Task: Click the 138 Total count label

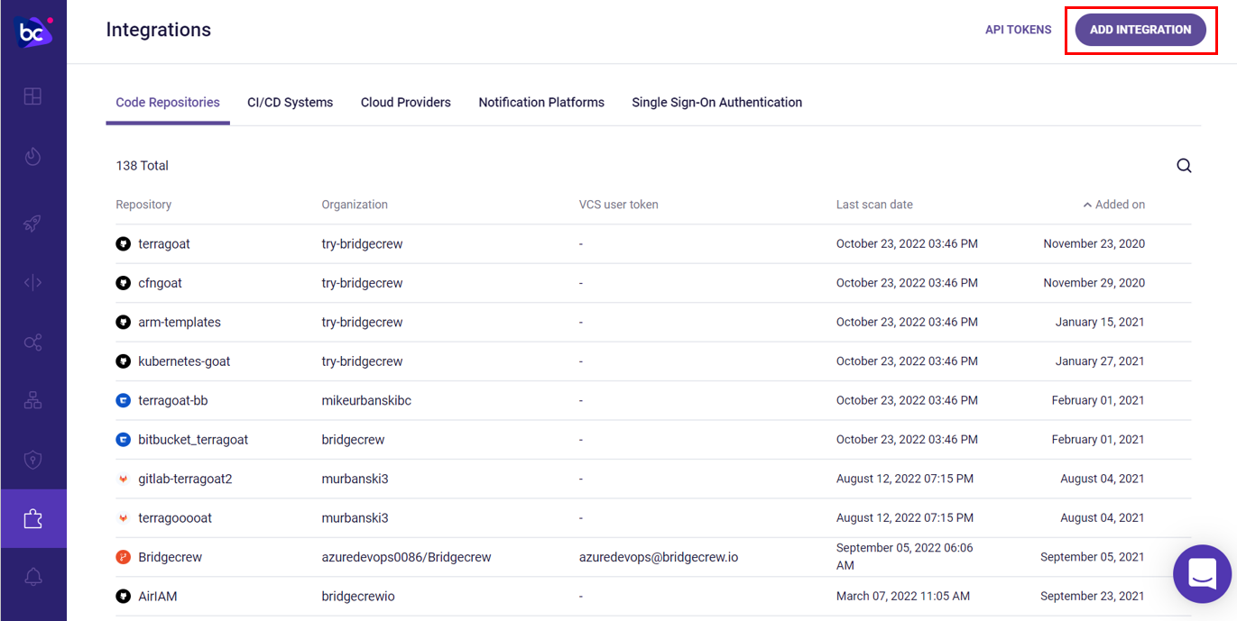Action: click(x=142, y=166)
